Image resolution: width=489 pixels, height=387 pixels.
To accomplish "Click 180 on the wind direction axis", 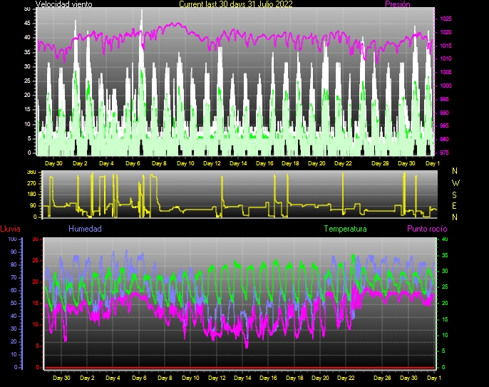I will pos(31,195).
